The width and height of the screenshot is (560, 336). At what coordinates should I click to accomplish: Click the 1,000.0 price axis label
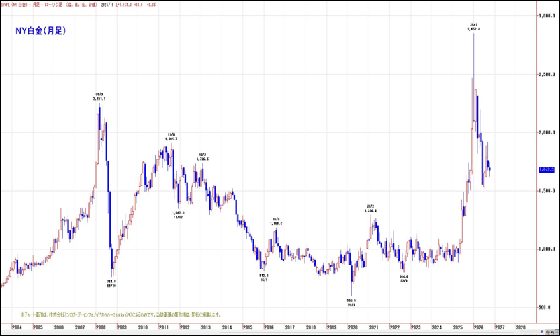[x=547, y=249]
